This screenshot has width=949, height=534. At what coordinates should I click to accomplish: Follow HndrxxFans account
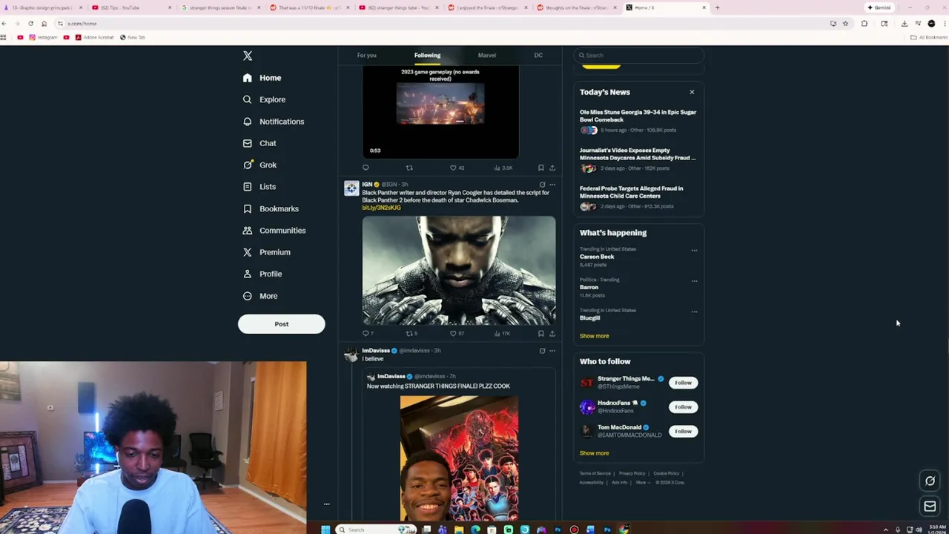click(x=683, y=407)
